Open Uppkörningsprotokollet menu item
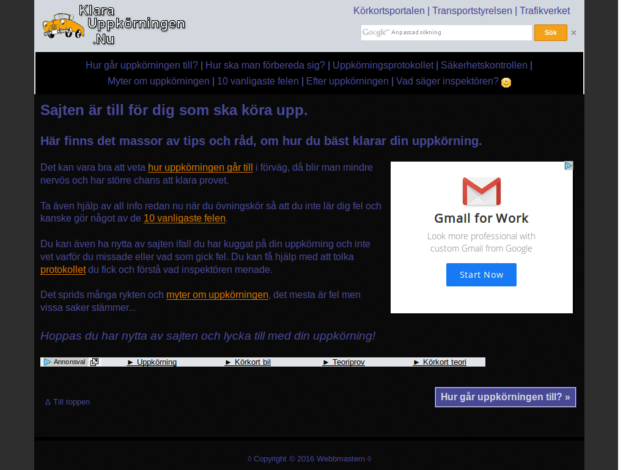The width and height of the screenshot is (626, 470). click(383, 65)
